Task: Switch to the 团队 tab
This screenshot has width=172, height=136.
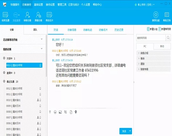Action: pyautogui.click(x=35, y=30)
